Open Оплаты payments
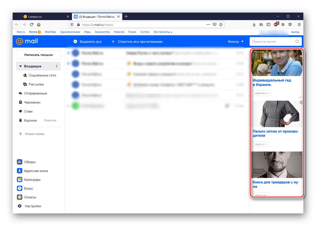The image size is (316, 226). point(27,197)
